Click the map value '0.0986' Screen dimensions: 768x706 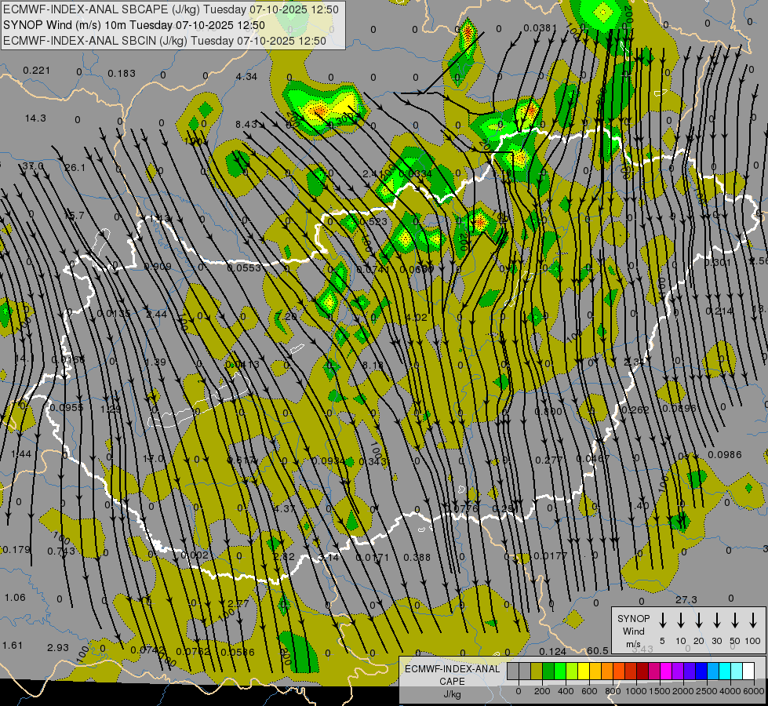725,455
